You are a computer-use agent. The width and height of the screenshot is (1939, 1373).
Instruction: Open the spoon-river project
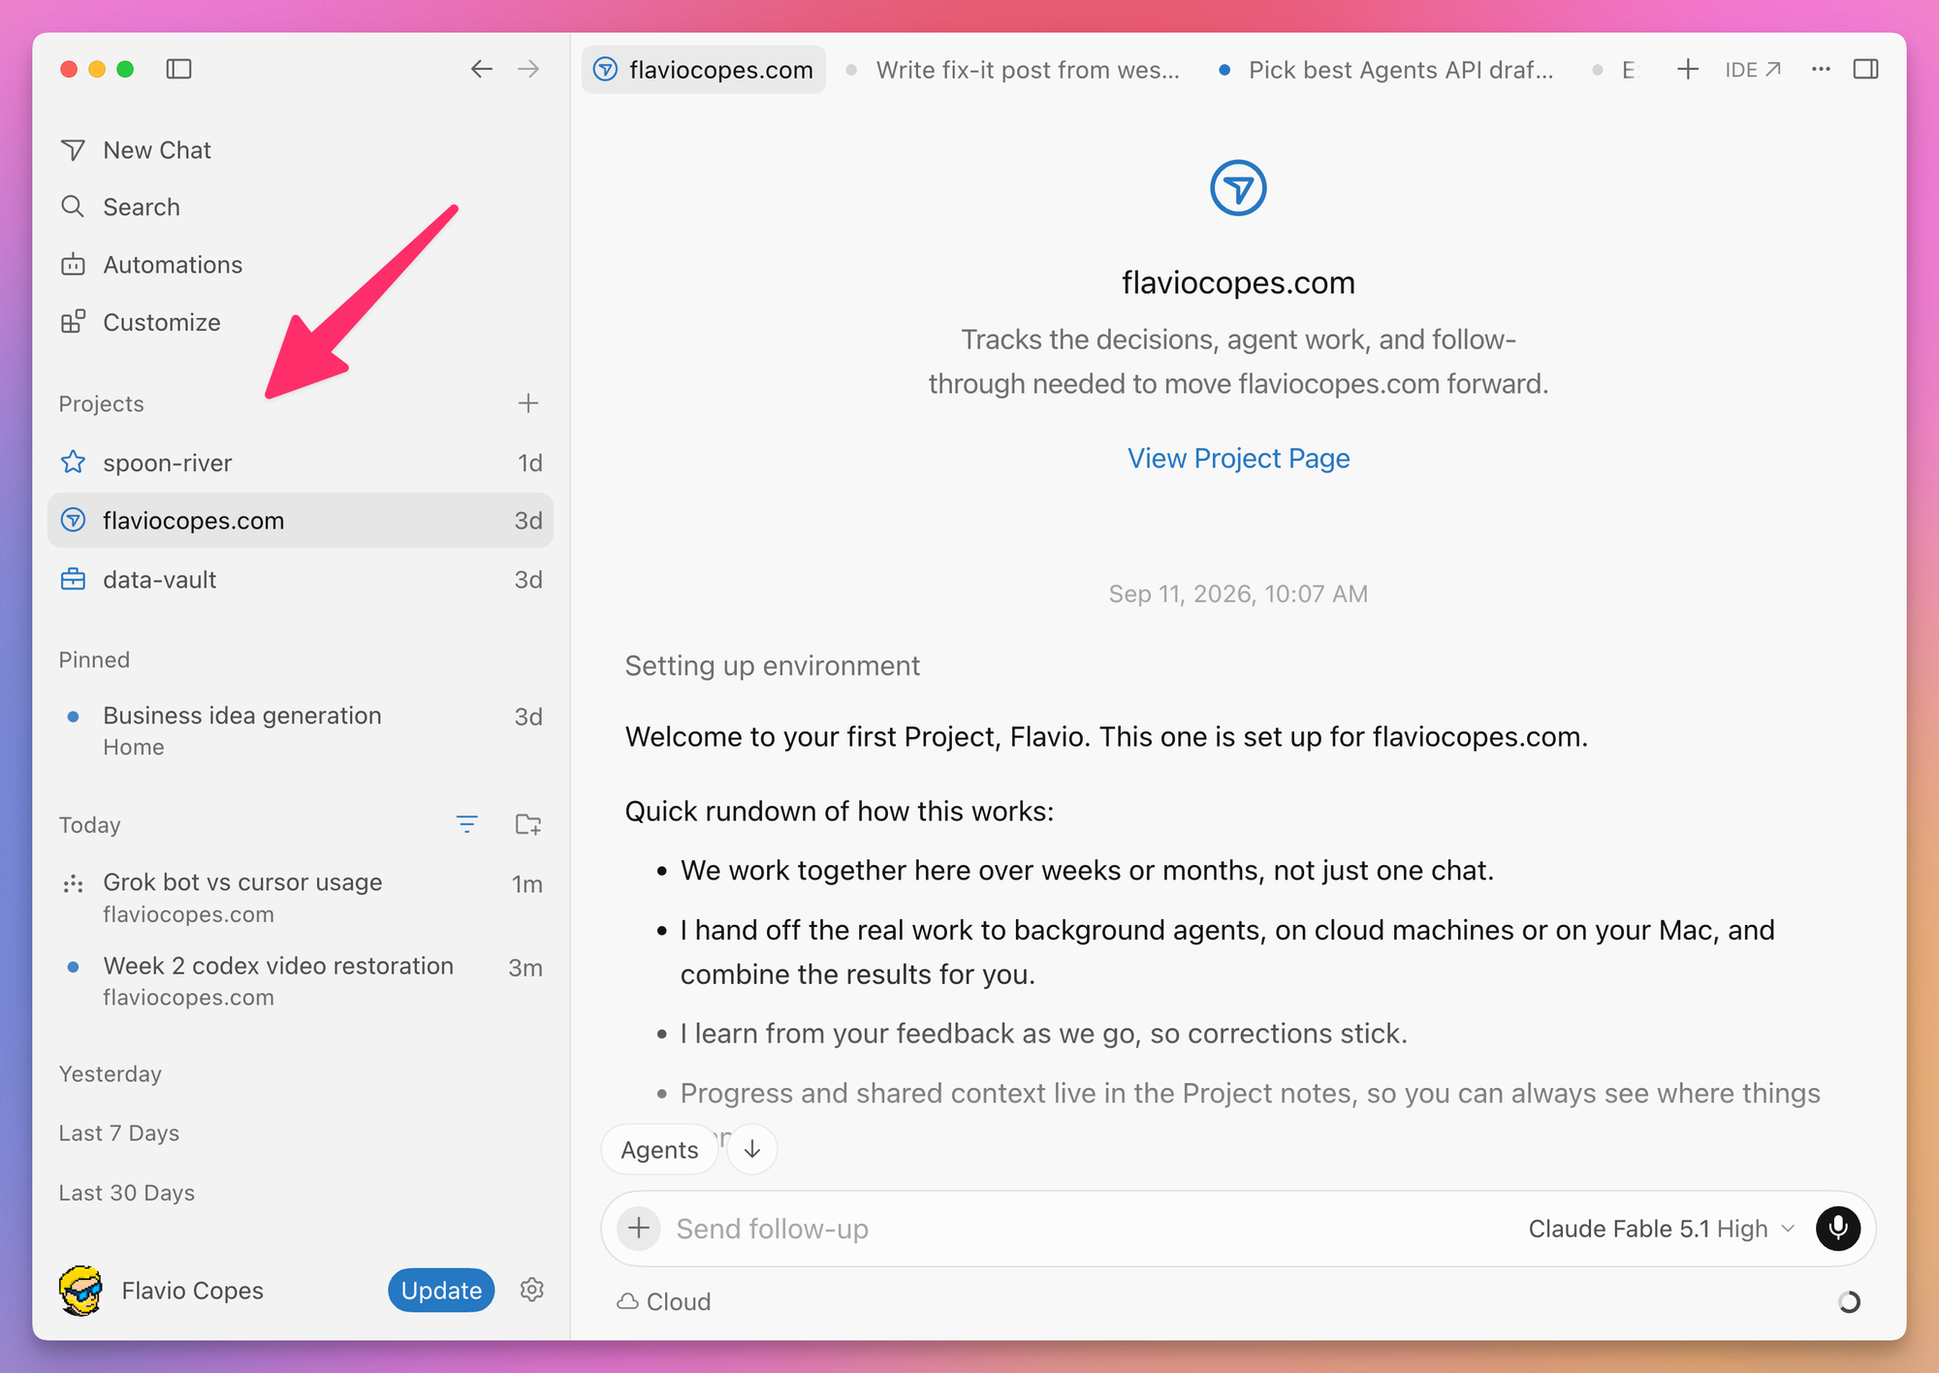pyautogui.click(x=301, y=463)
